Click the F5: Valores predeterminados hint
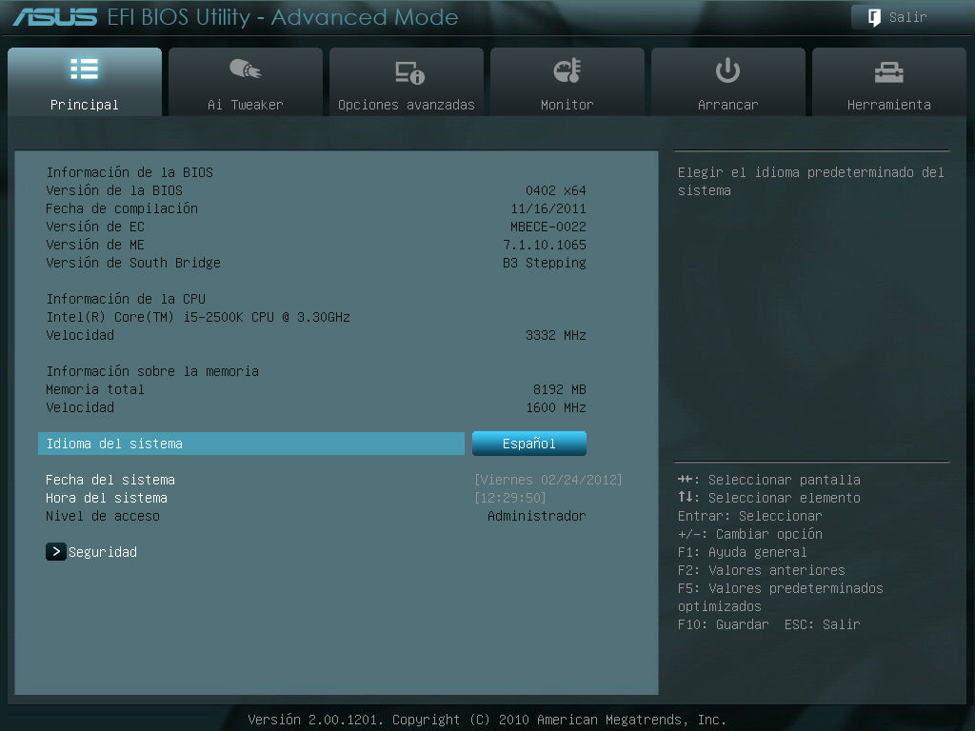 pos(781,597)
